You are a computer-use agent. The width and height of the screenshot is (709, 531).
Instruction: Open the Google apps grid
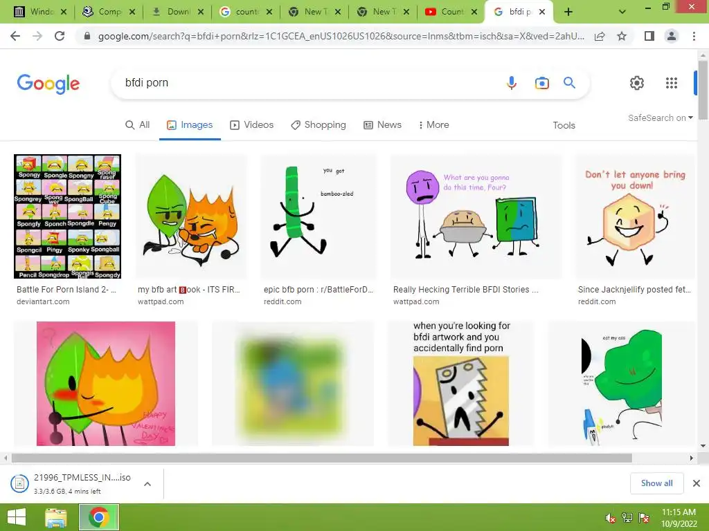tap(672, 83)
